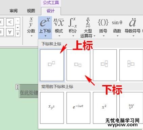Image resolution: width=143 pixels, height=130 pixels.
Task: Click the Equation Tools (公式工具) contextual tab label
Action: click(51, 3)
